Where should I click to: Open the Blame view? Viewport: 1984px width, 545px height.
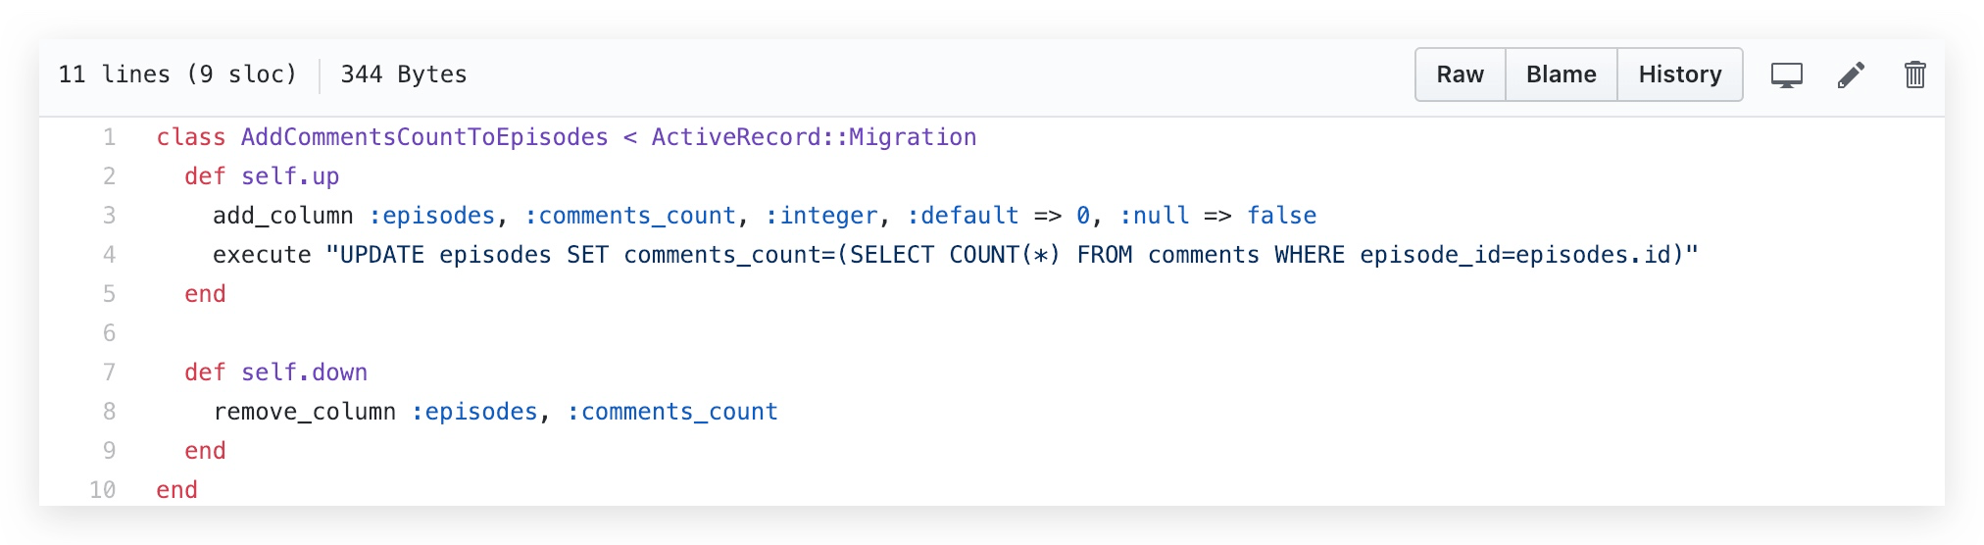(x=1561, y=74)
